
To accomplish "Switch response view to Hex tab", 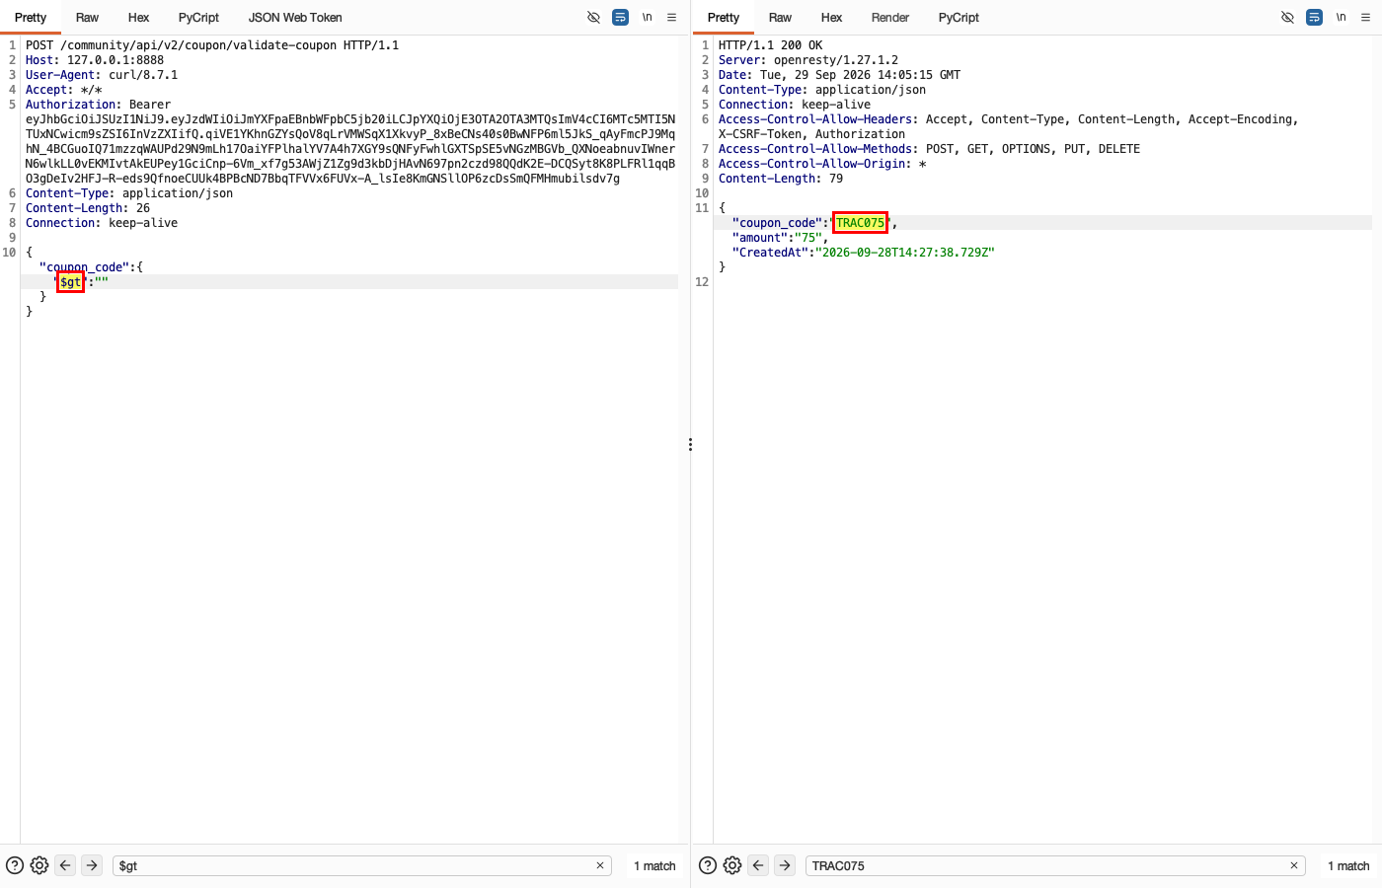I will (x=832, y=18).
